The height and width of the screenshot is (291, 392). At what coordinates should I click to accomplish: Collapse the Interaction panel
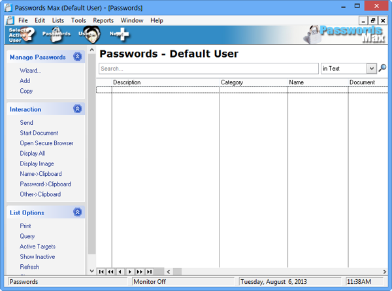point(78,109)
